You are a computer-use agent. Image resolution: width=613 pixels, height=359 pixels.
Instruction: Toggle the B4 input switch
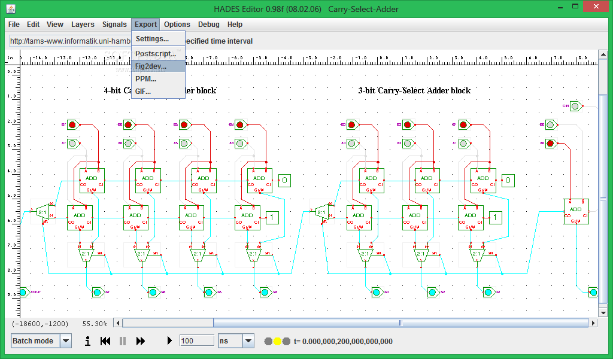241,124
